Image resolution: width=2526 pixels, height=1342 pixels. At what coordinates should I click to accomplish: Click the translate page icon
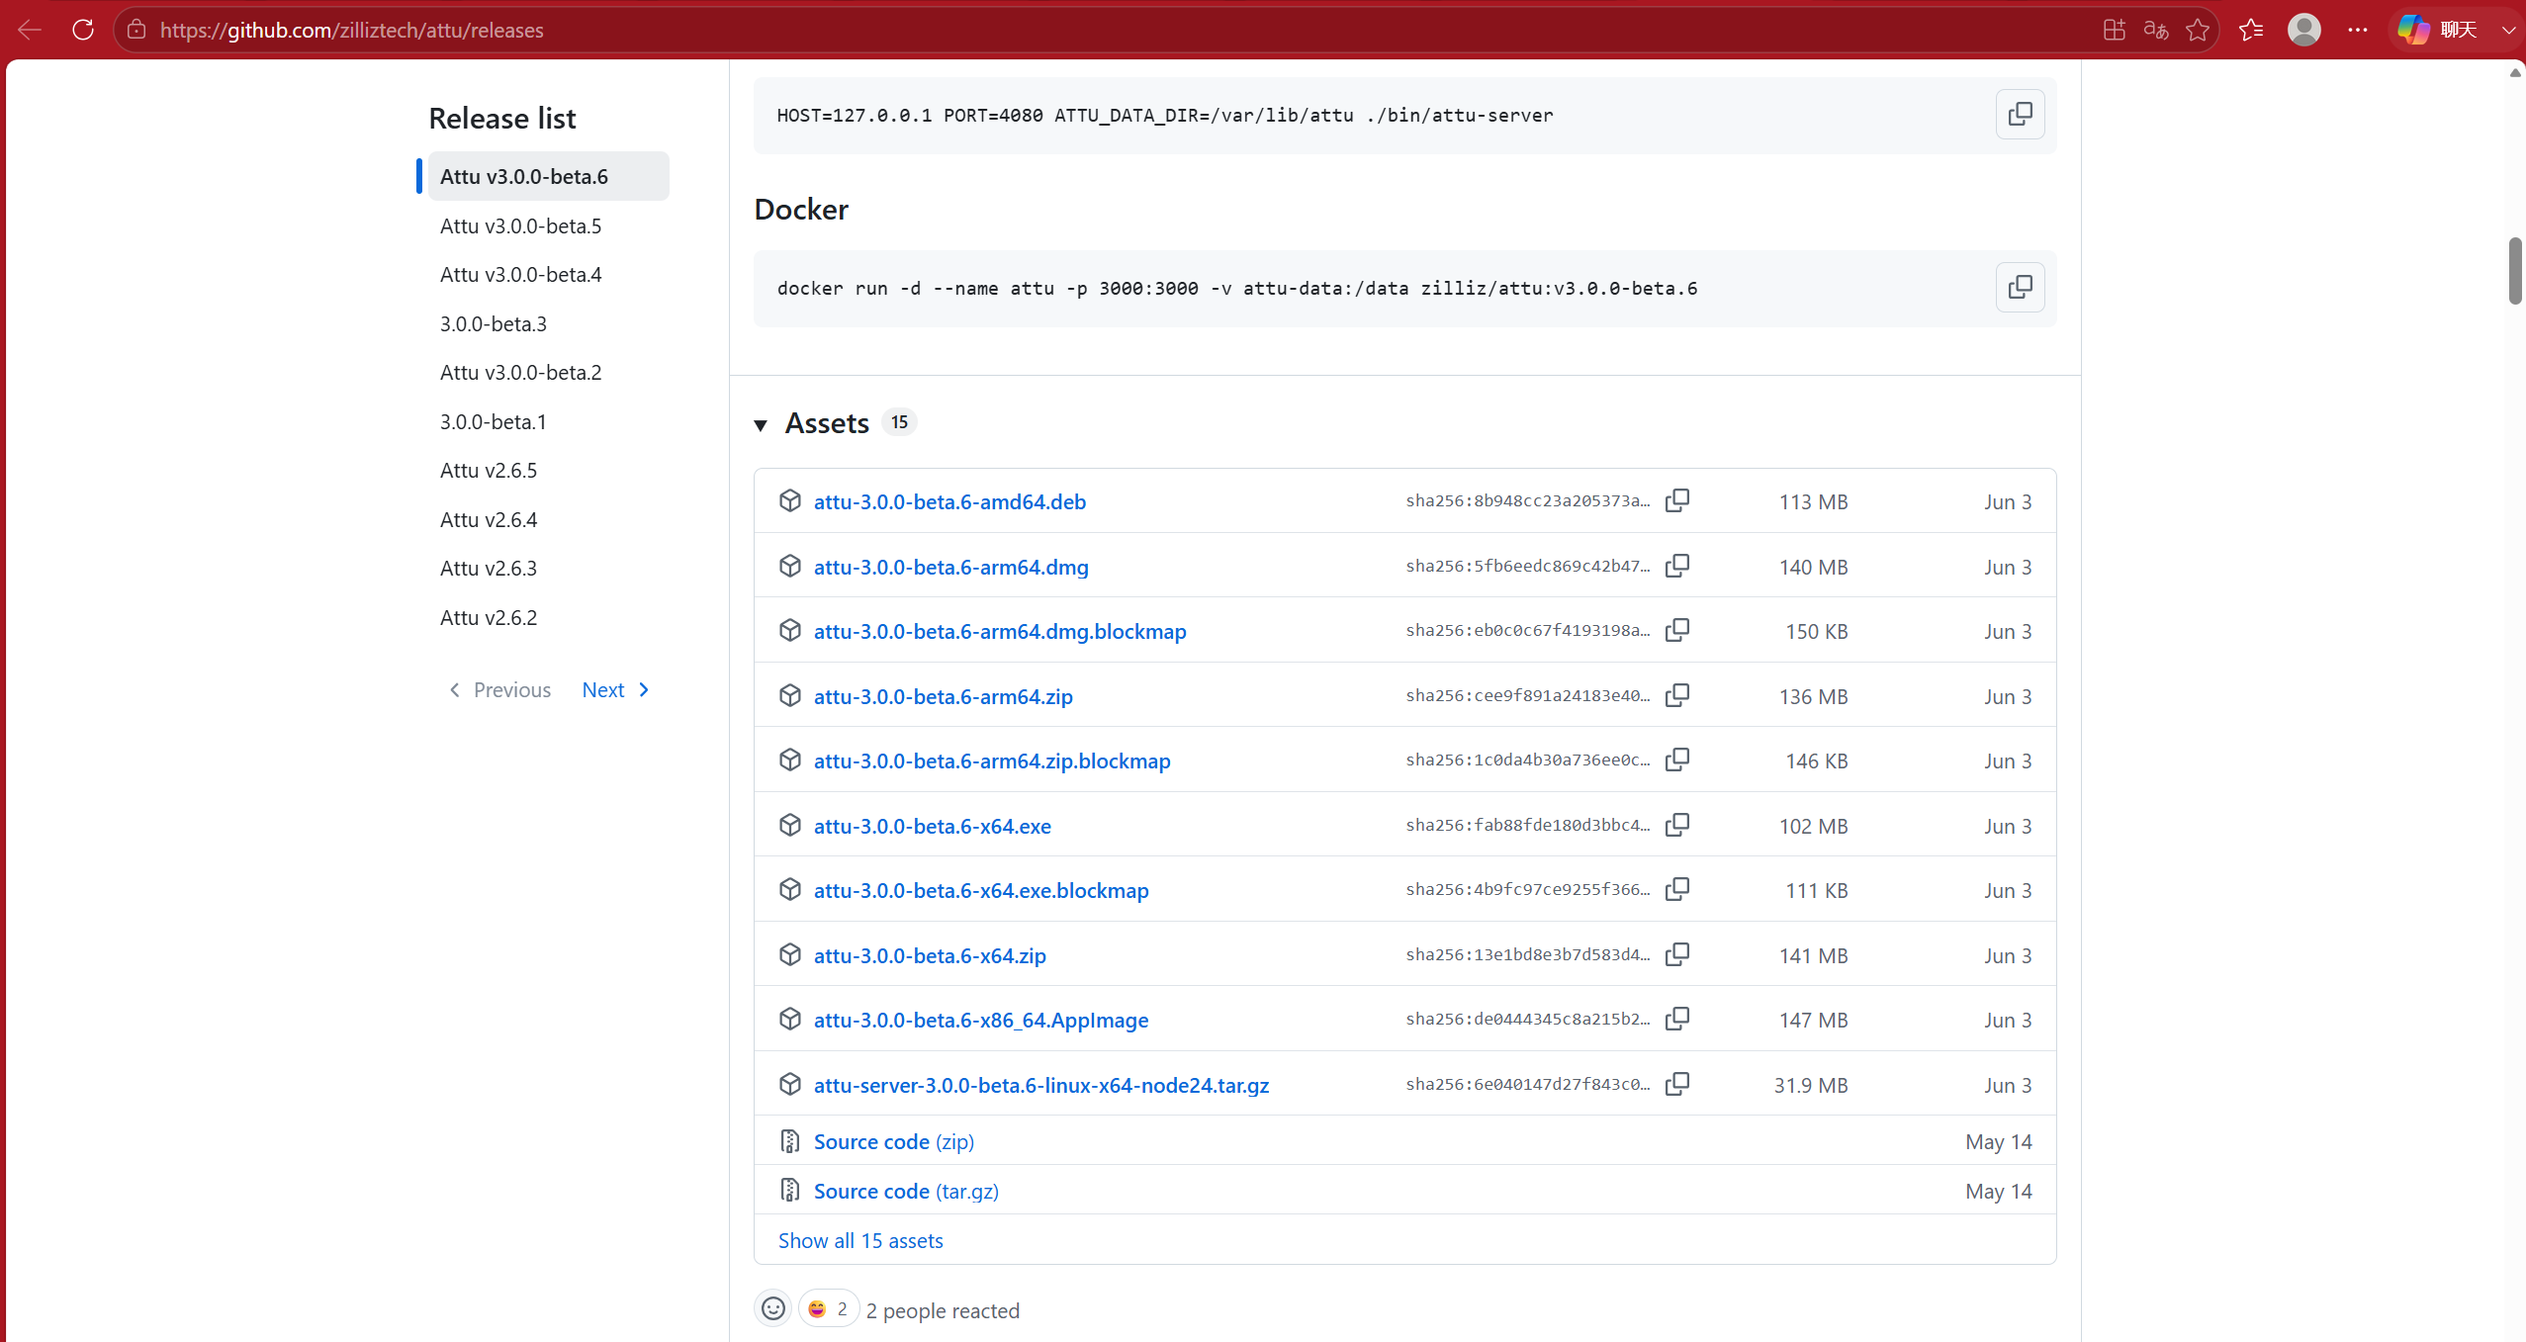click(2156, 30)
